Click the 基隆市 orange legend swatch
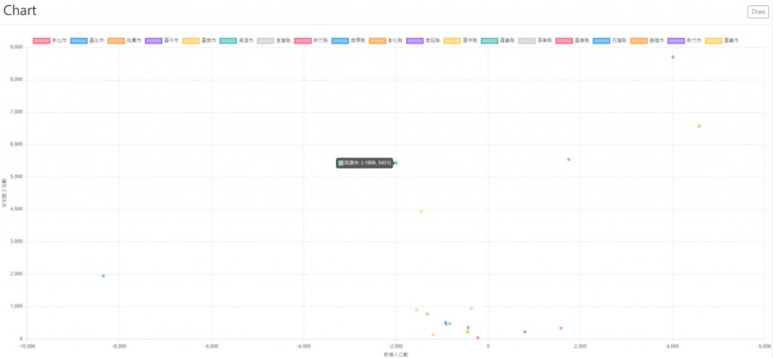This screenshot has height=358, width=773. [x=639, y=41]
